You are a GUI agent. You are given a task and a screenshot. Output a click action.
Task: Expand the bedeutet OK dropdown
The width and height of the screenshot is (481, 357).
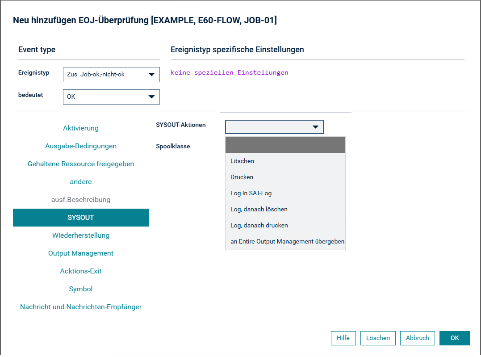[x=111, y=97]
